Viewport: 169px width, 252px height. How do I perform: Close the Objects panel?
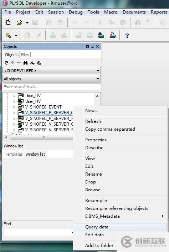coord(97,46)
